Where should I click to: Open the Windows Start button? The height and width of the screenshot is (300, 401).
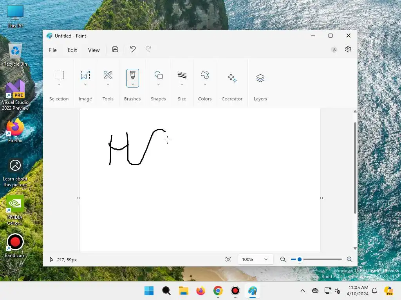pos(149,291)
